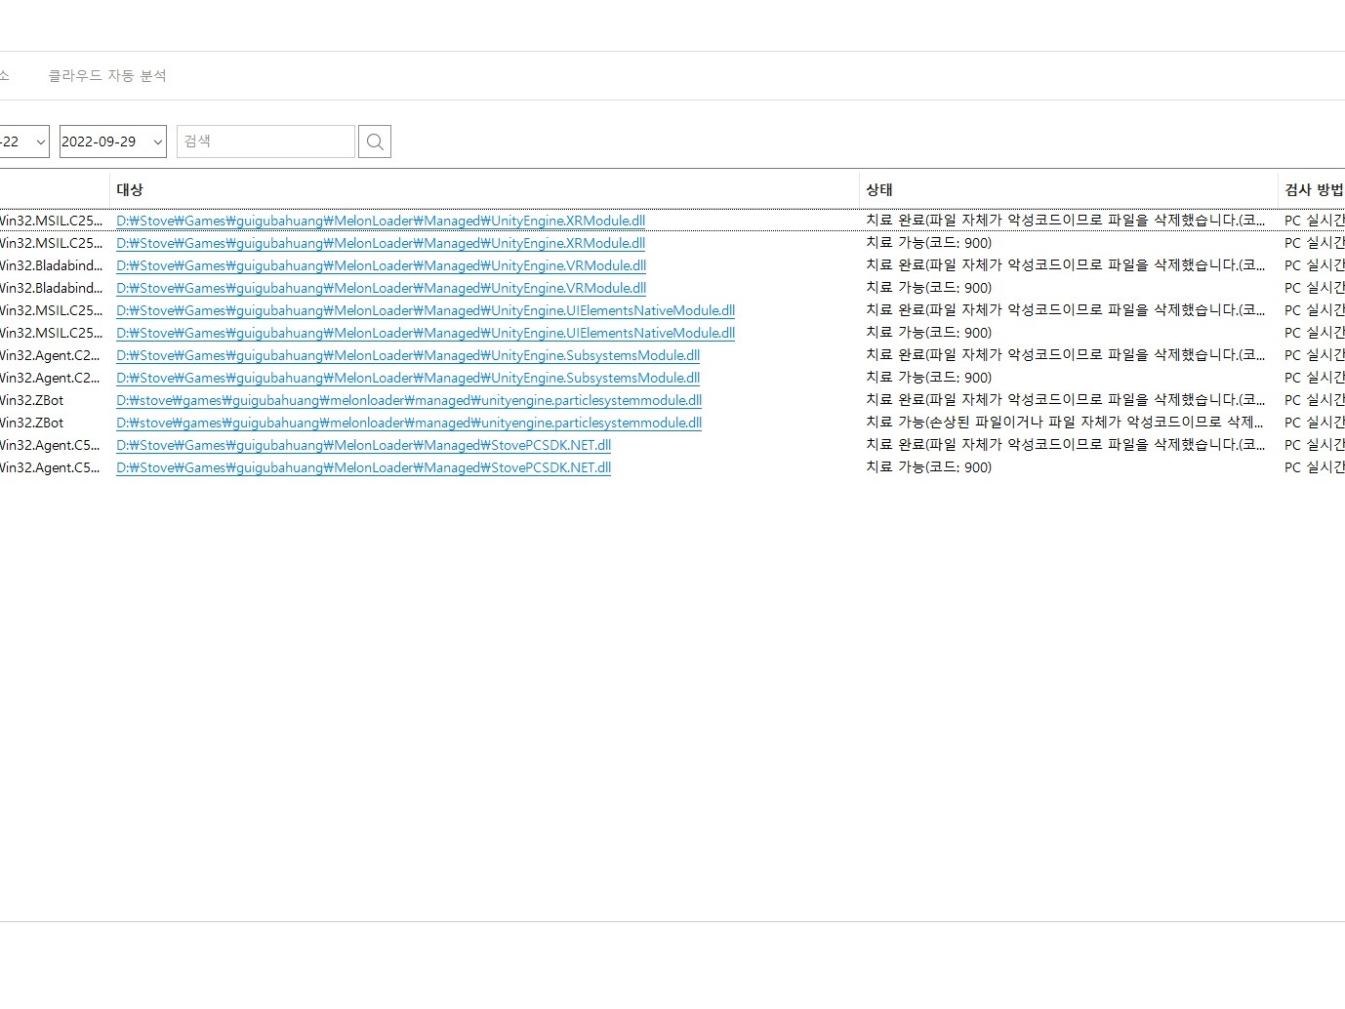Focus the 검색 search input field

[265, 141]
